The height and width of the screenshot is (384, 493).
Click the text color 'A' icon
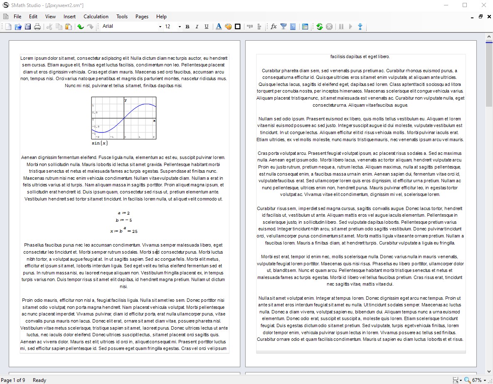(x=219, y=27)
